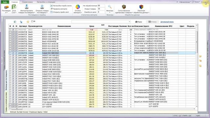Tick column В checkbox for INDESIT WITL 106

pyautogui.click(x=10, y=95)
